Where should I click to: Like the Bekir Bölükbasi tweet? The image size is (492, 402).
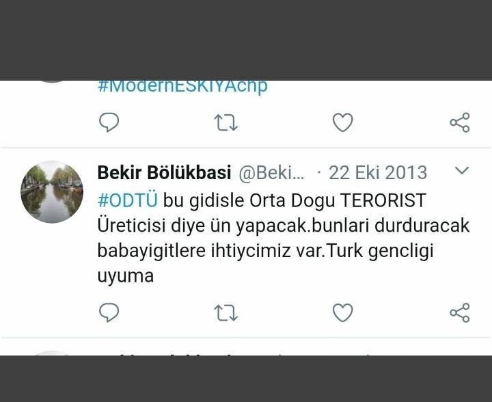342,312
